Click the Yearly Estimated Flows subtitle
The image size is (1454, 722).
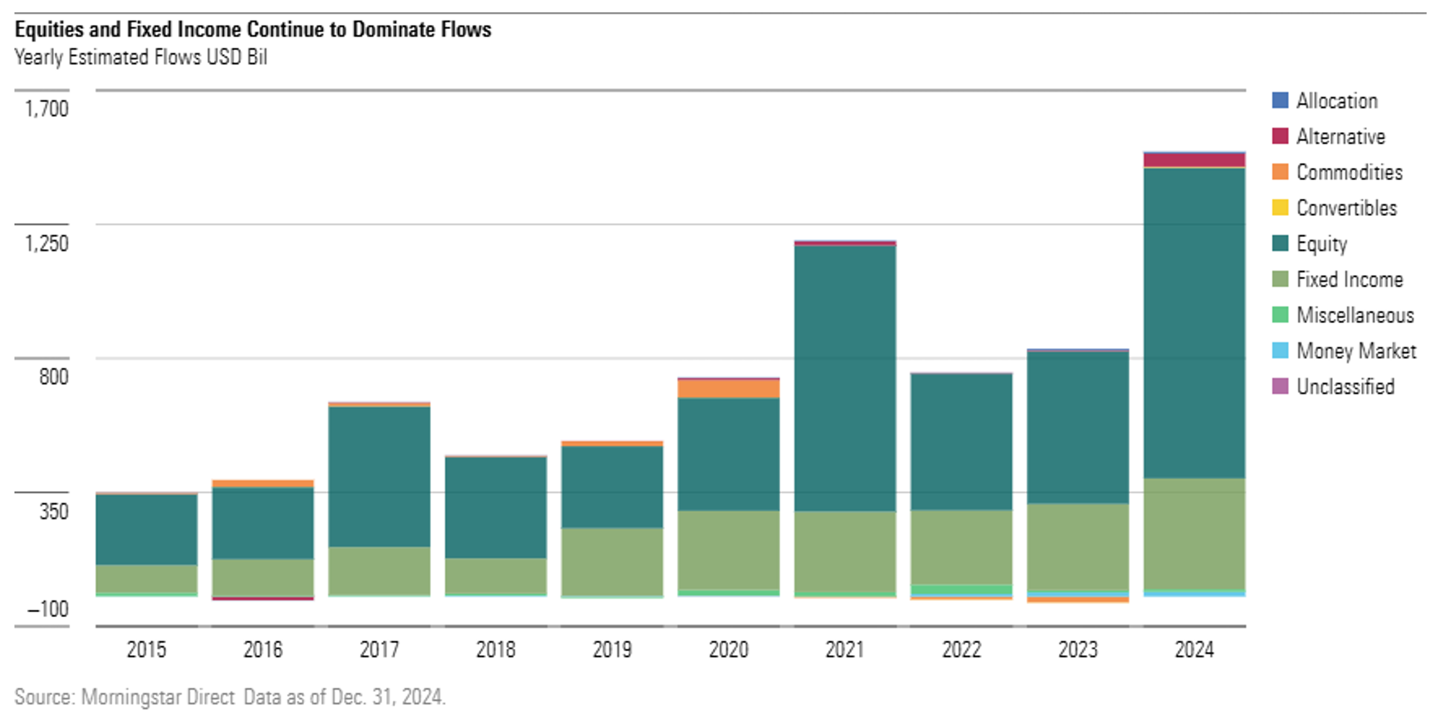tap(140, 57)
